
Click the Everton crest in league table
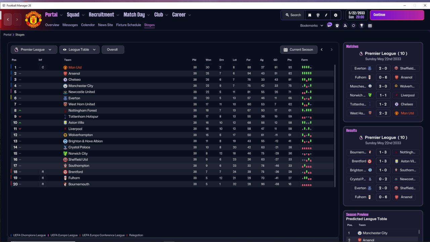[x=65, y=98]
